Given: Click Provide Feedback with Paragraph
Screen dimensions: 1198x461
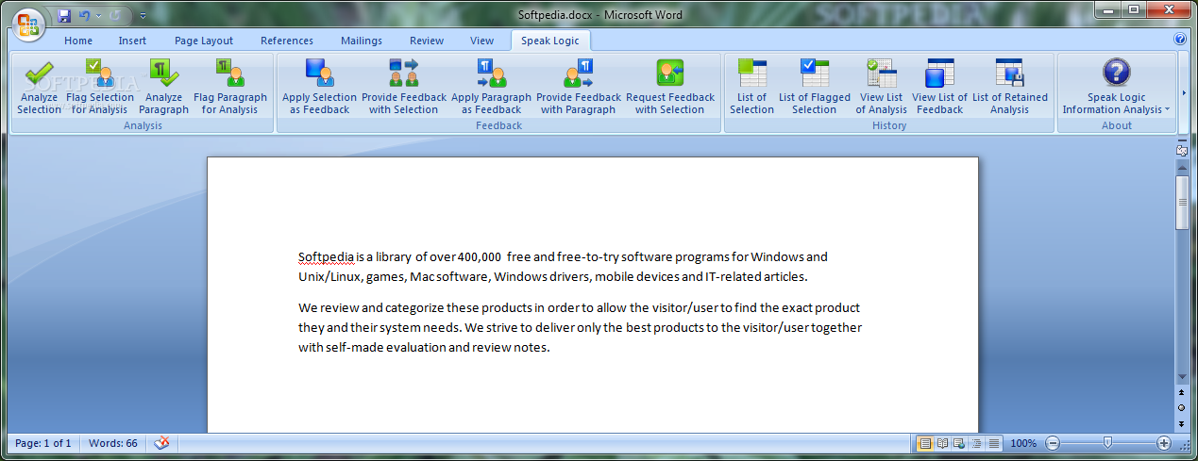Looking at the screenshot, I should coord(579,87).
